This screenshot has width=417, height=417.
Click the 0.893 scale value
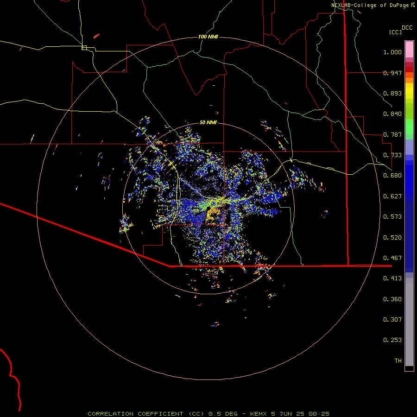click(392, 93)
